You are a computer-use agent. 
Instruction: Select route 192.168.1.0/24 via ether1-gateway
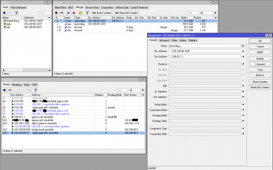click(73, 123)
